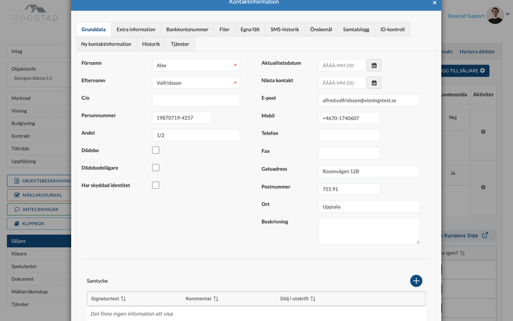Image resolution: width=513 pixels, height=321 pixels.
Task: Open the Mäklarjournal button
Action: point(39,195)
